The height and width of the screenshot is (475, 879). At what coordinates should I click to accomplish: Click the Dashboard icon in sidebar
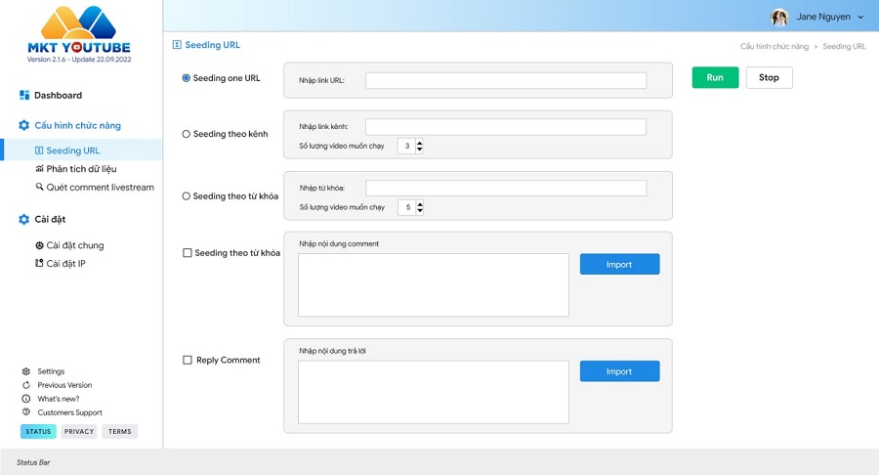[x=24, y=96]
